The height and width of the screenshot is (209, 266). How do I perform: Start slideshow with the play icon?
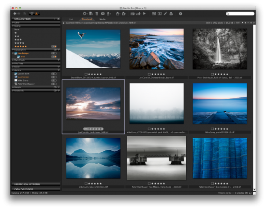145,13
